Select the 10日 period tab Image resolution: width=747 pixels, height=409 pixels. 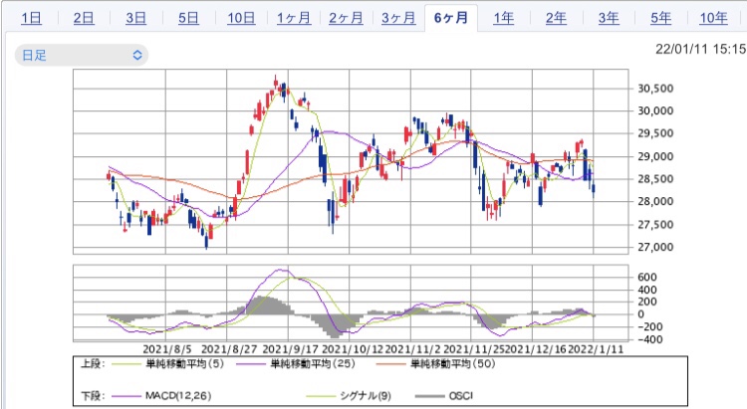[x=240, y=18]
